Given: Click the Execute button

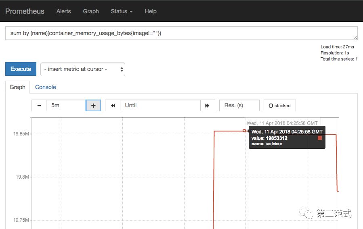Looking at the screenshot, I should (x=21, y=69).
